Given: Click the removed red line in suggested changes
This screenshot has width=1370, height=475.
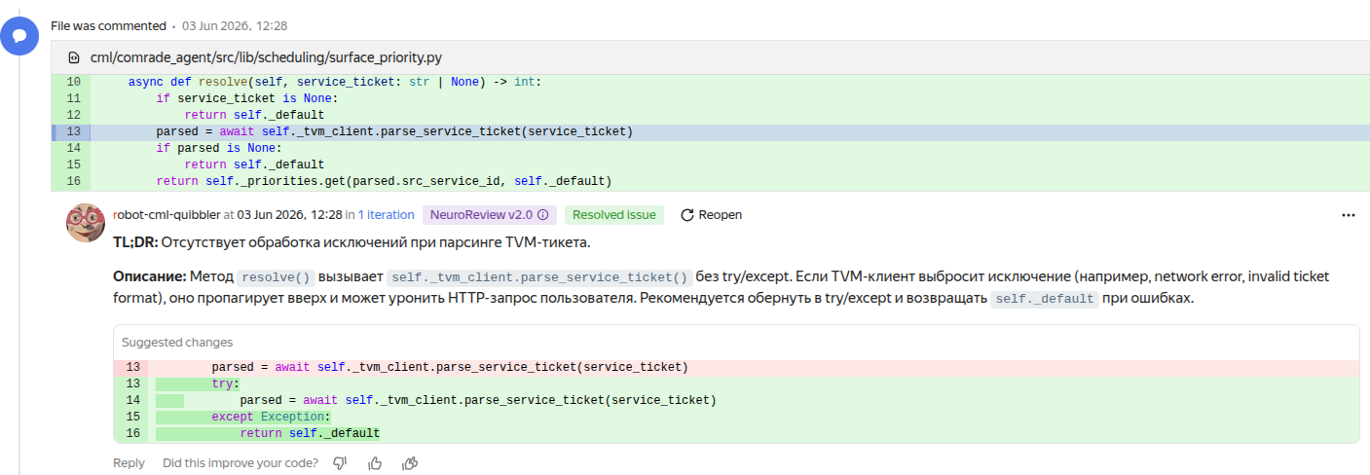Looking at the screenshot, I should 736,368.
